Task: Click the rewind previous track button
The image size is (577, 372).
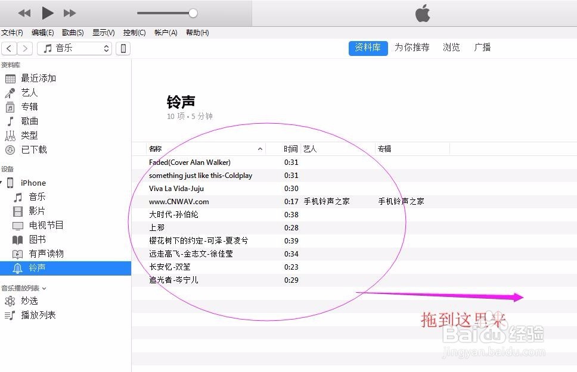Action: tap(24, 13)
